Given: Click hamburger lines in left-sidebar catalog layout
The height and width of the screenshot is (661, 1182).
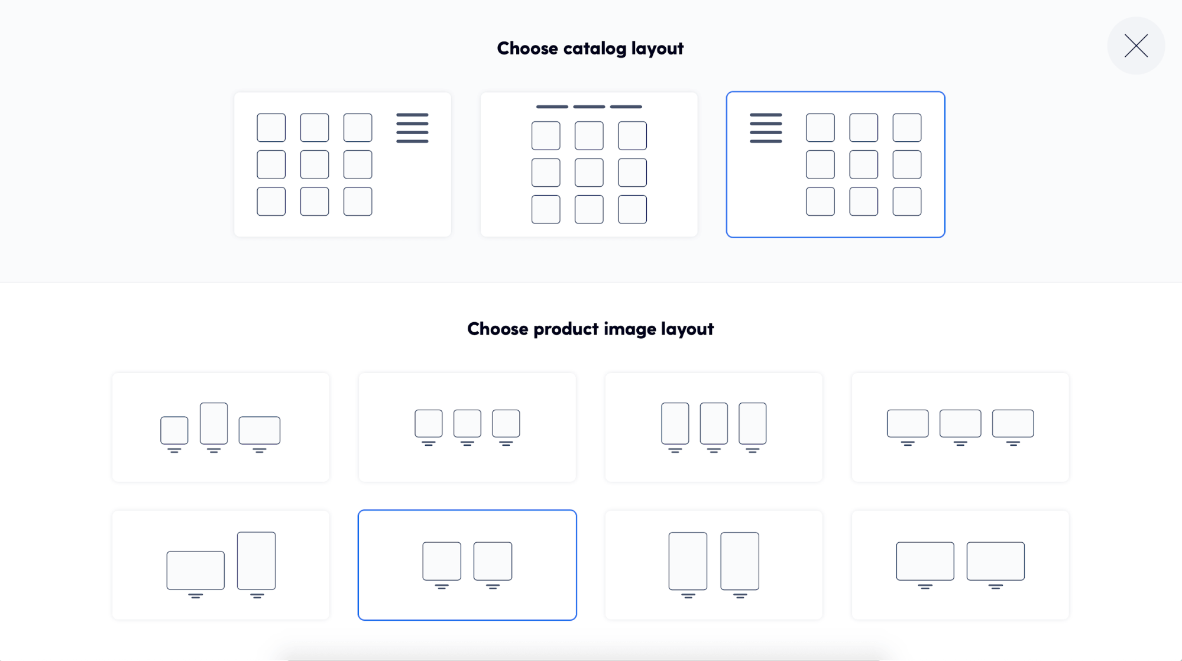Looking at the screenshot, I should click(766, 128).
